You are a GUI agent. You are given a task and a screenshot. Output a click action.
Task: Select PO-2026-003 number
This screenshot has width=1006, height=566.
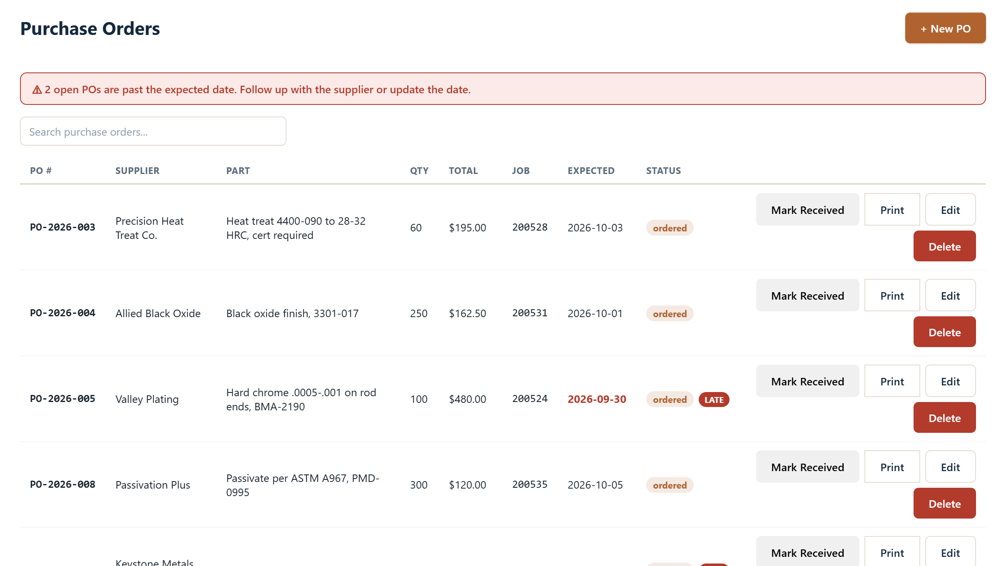tap(62, 227)
